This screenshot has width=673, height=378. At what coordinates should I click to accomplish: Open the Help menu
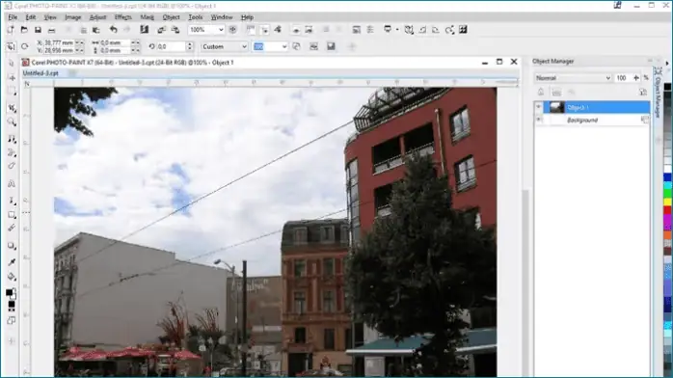click(247, 17)
